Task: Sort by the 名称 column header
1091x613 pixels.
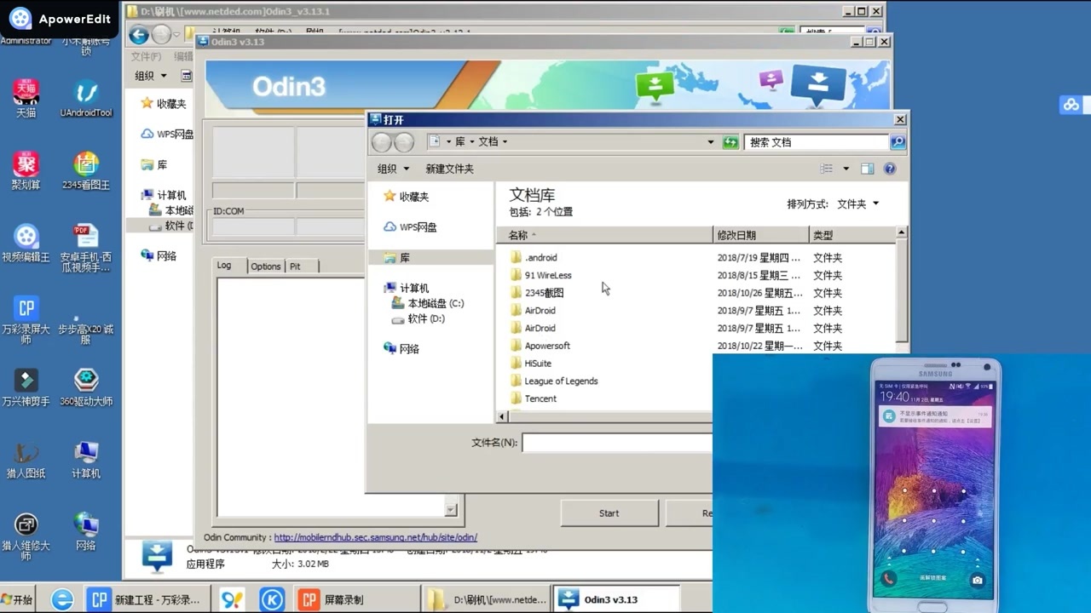Action: pos(604,235)
